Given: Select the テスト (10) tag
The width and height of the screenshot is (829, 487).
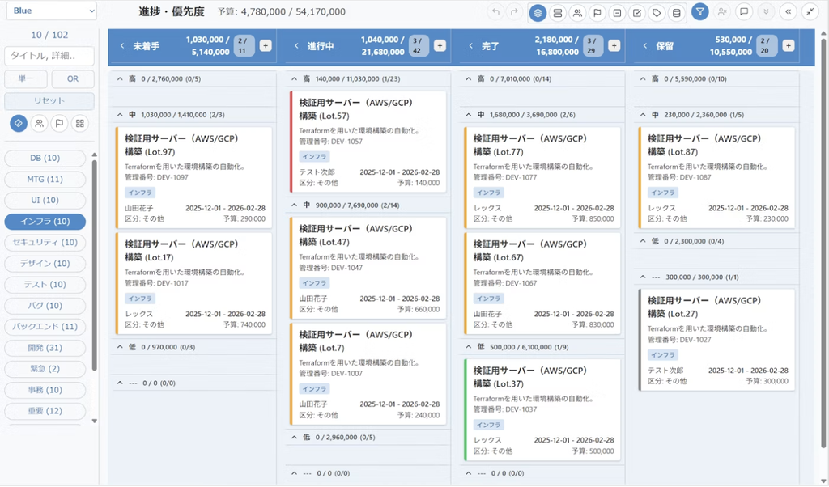Looking at the screenshot, I should 45,284.
